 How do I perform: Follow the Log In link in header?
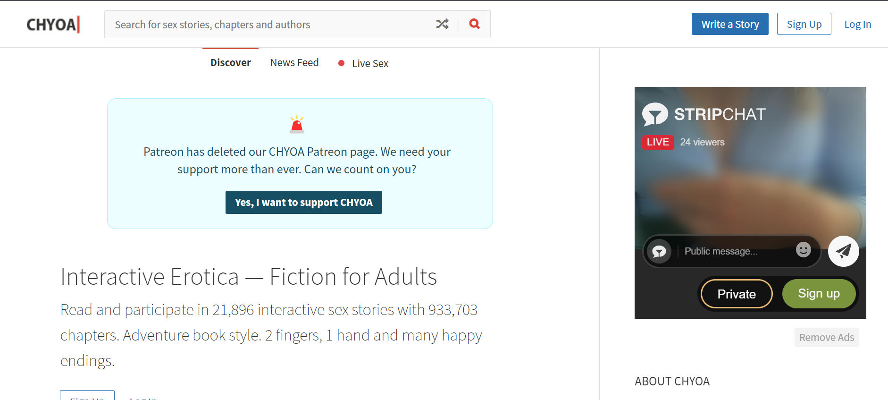click(858, 25)
